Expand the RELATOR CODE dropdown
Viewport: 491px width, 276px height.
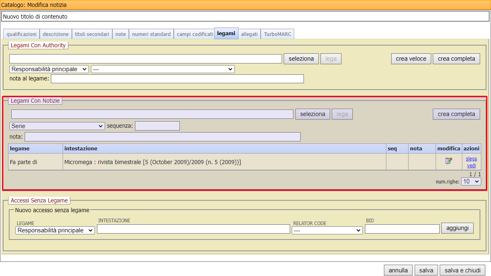click(327, 230)
